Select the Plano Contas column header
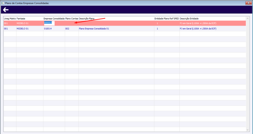Image resolution: width=253 pixels, height=134 pixels. click(72, 19)
